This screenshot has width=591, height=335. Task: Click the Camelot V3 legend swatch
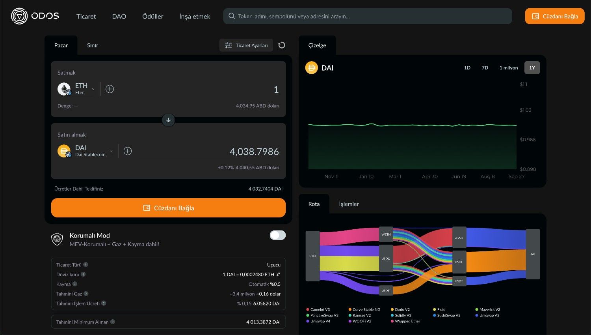308,310
